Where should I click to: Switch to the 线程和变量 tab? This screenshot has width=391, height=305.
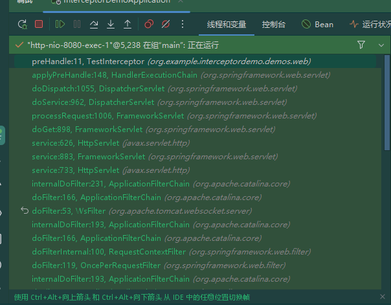point(227,25)
